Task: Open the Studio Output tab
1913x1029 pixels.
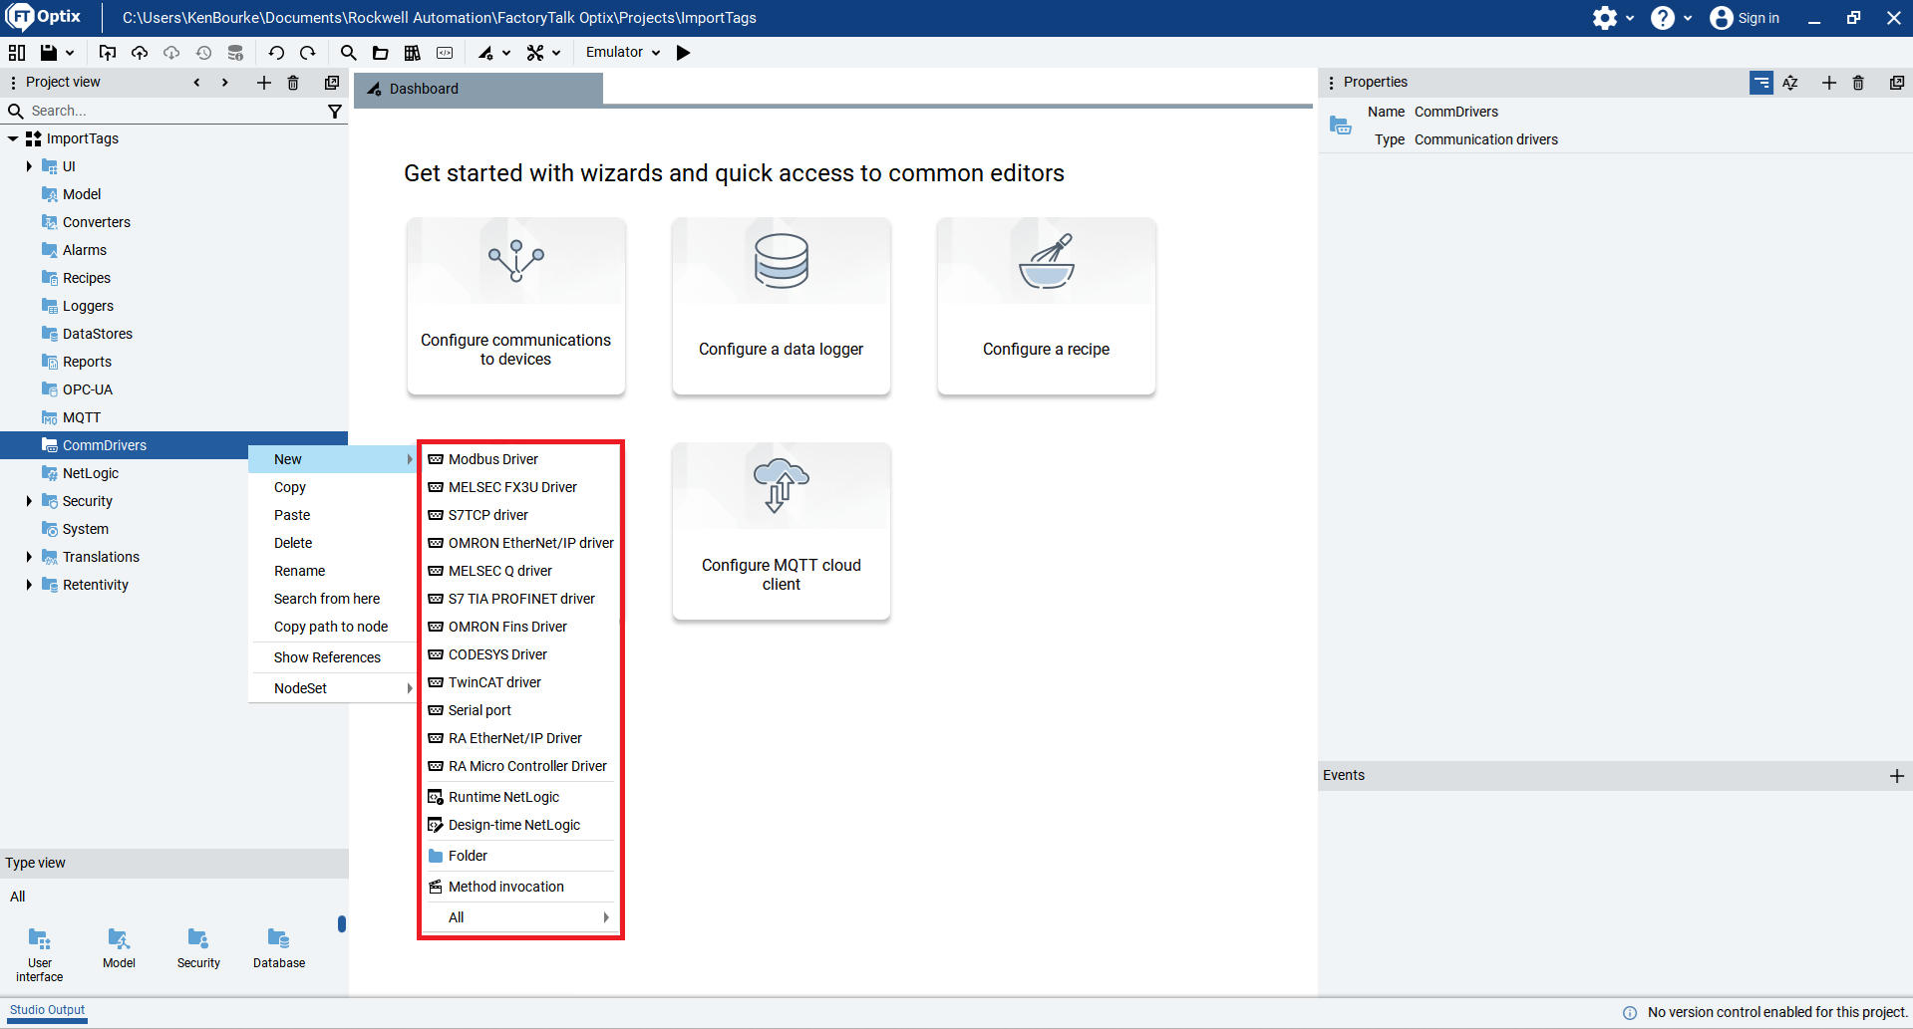Action: pyautogui.click(x=47, y=1010)
